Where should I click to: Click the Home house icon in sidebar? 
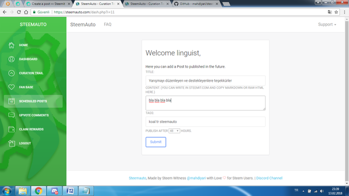click(x=11, y=45)
